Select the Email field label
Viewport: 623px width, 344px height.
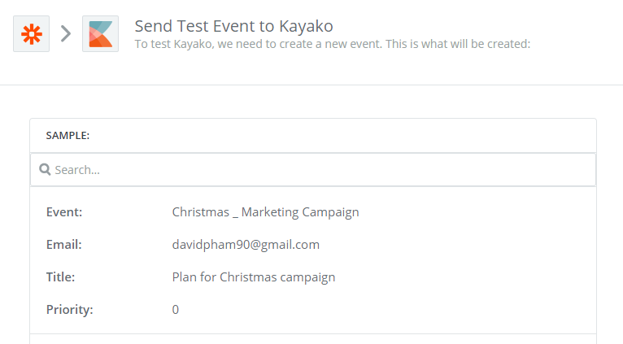pos(64,245)
